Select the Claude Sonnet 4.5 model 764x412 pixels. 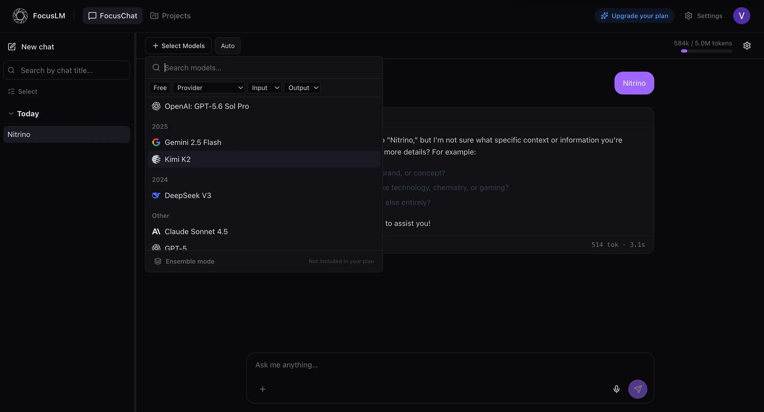coord(264,231)
